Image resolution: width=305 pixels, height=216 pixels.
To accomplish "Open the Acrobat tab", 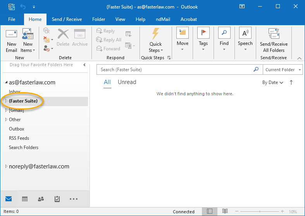I will [x=189, y=19].
